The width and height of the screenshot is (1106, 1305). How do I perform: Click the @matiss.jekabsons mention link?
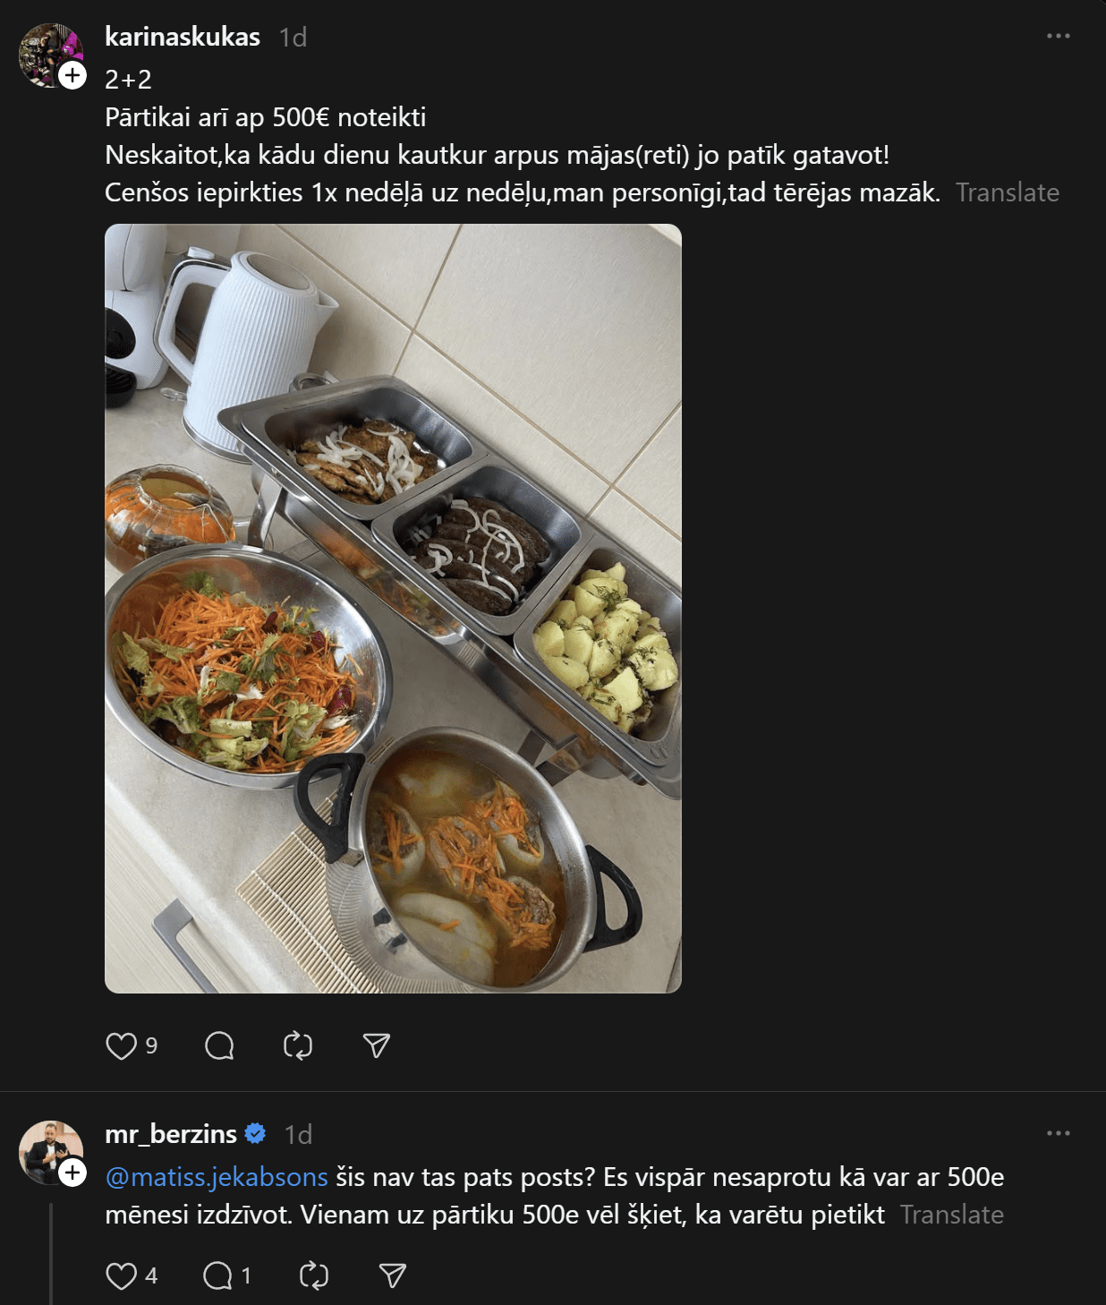tap(217, 1177)
